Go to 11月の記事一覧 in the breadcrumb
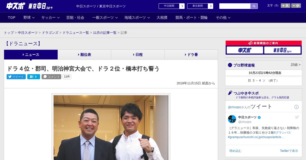This screenshot has width=306, height=160. tap(105, 33)
